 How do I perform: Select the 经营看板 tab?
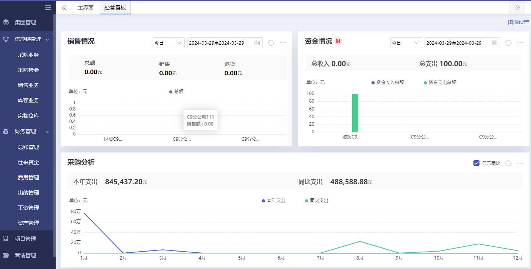(115, 8)
